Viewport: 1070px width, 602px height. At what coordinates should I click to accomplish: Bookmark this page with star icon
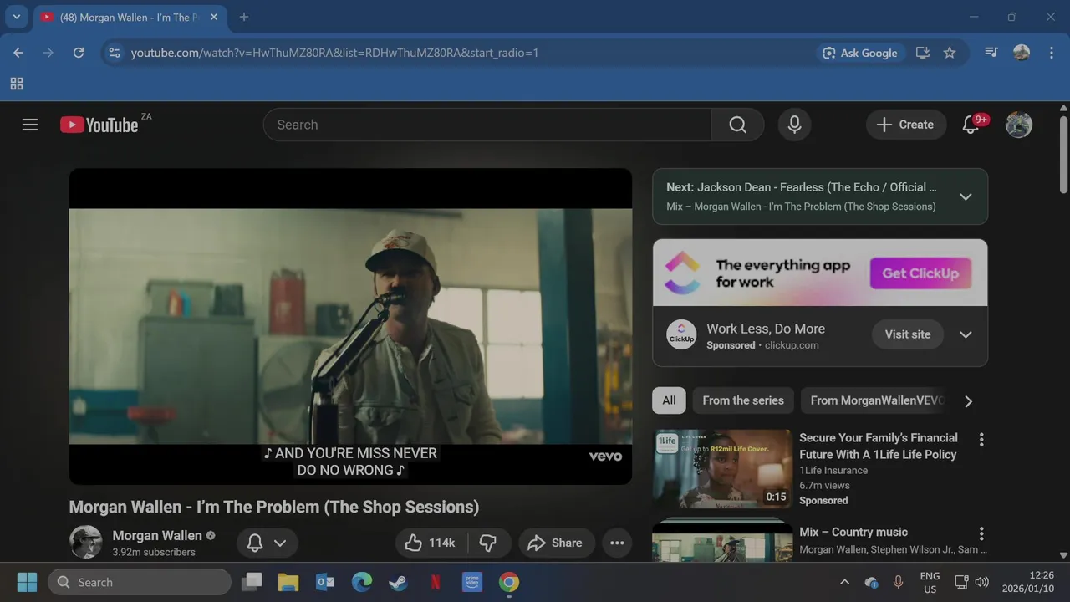[950, 53]
